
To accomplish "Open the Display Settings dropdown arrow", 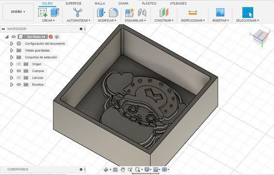I will [x=151, y=170].
